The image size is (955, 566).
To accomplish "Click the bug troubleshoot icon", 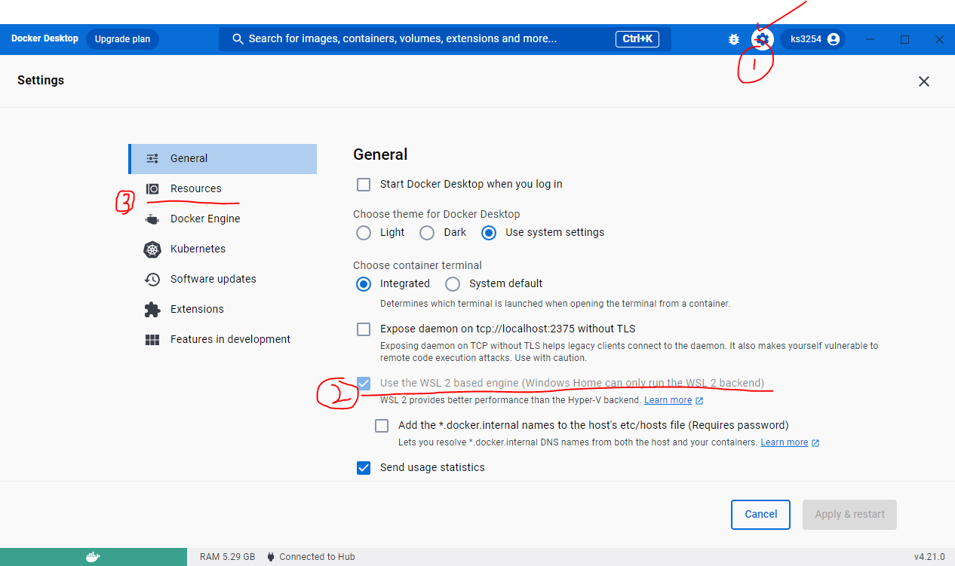I will coord(734,39).
